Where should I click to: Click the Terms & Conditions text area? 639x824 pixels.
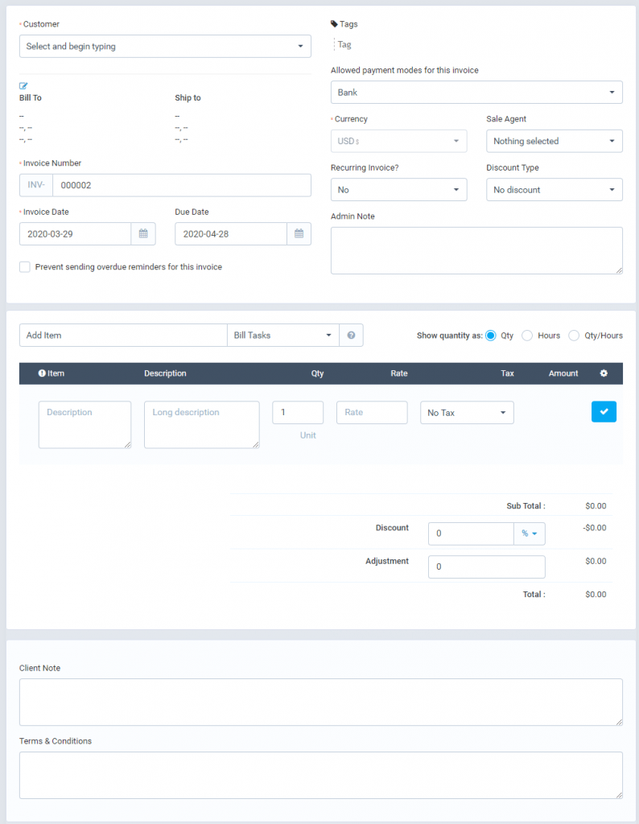[x=321, y=775]
